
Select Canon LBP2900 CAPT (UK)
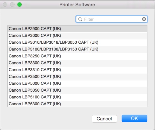[x=77, y=29]
